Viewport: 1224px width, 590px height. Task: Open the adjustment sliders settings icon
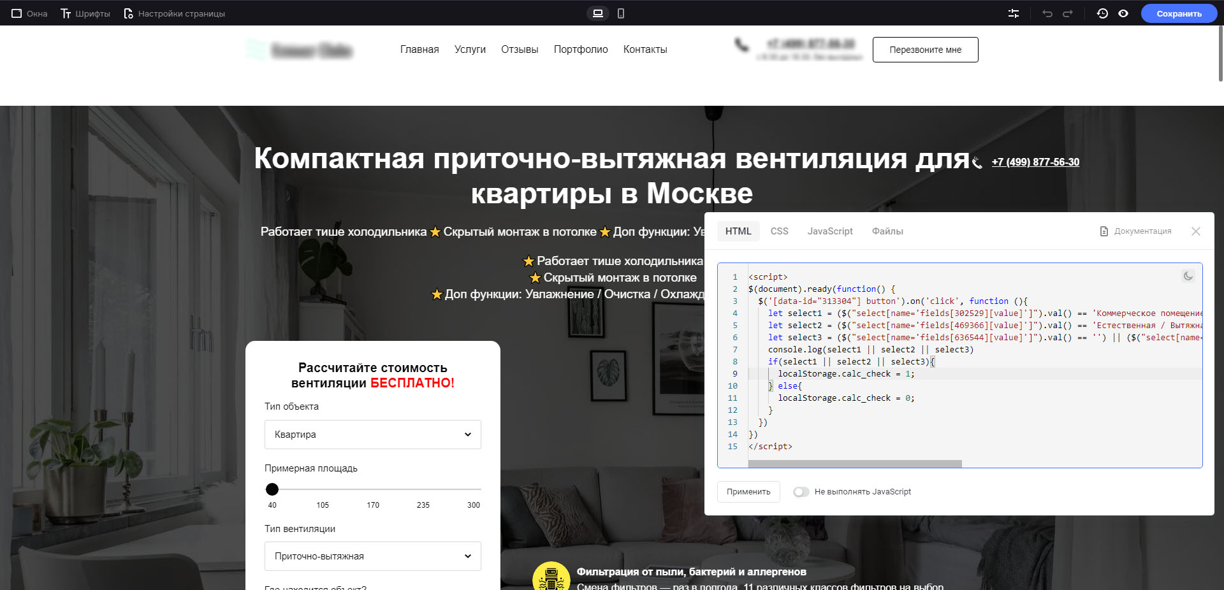tap(1014, 13)
